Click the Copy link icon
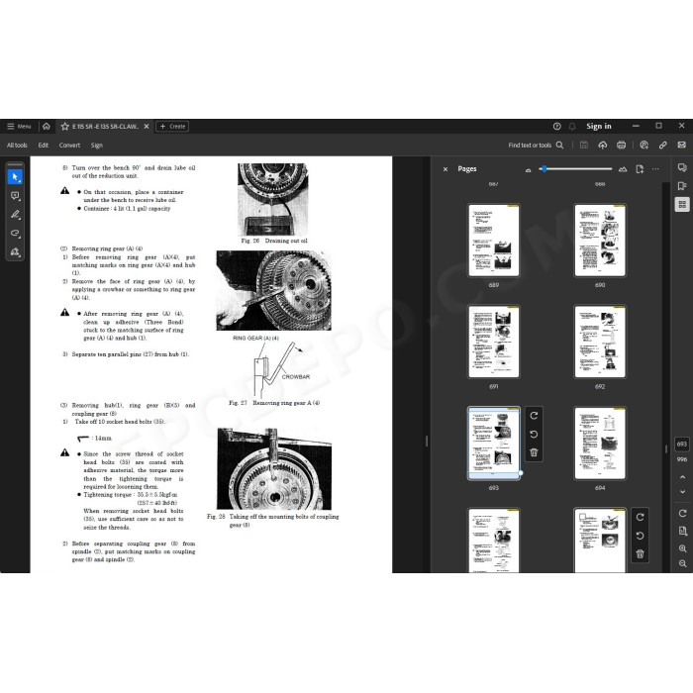This screenshot has height=693, width=693. pos(662,145)
